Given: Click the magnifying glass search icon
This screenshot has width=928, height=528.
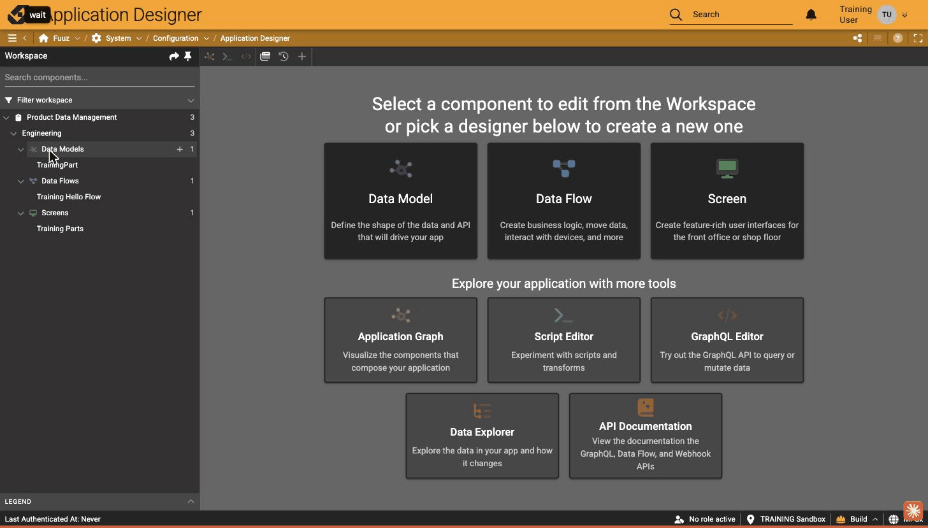Looking at the screenshot, I should click(x=676, y=14).
